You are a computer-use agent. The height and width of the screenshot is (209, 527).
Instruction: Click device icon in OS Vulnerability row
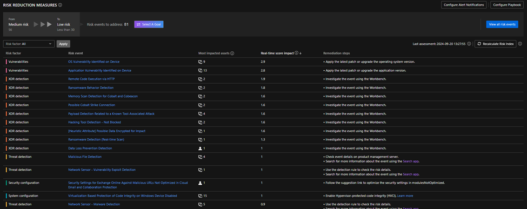(200, 62)
